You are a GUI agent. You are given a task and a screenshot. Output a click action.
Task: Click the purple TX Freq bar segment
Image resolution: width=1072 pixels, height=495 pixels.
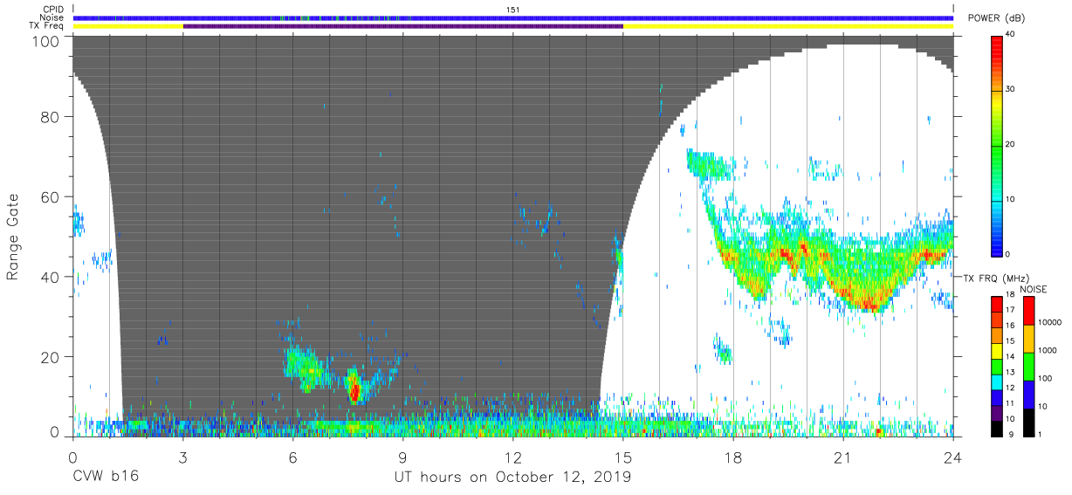coord(402,26)
